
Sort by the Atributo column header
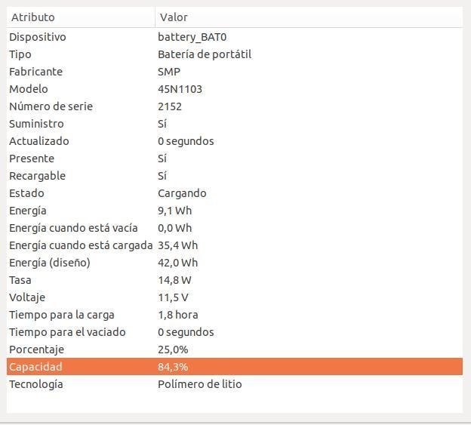coord(81,17)
